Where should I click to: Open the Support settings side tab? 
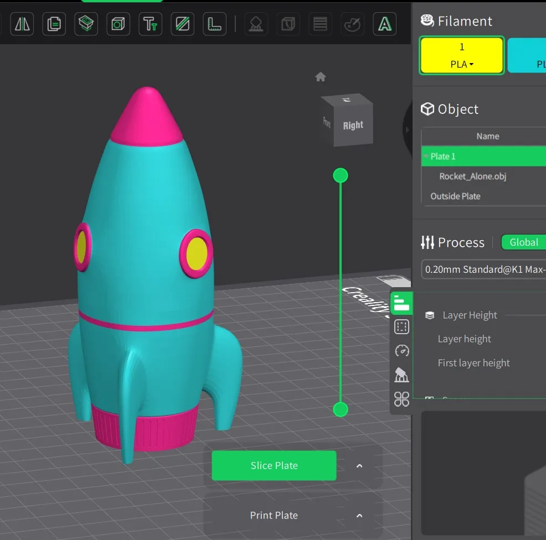(401, 375)
